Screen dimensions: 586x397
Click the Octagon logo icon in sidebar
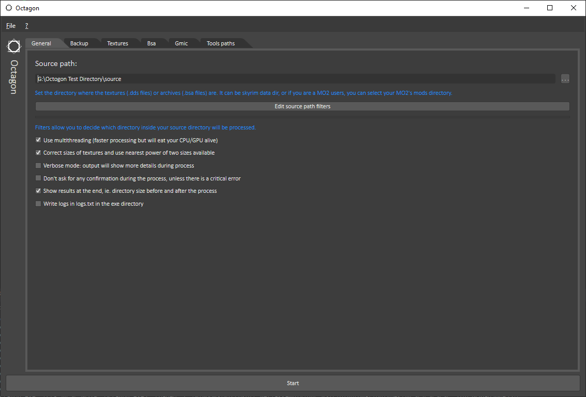[x=13, y=46]
